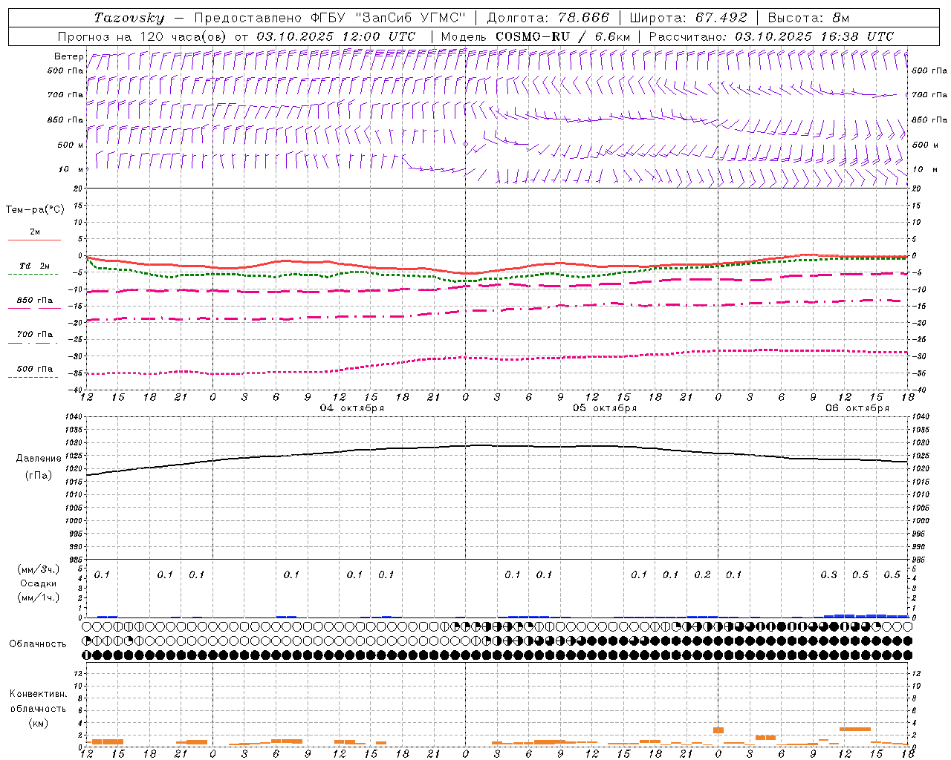This screenshot has width=951, height=760.
Task: Click the Долгота: 78.666 header value
Action: click(x=548, y=18)
